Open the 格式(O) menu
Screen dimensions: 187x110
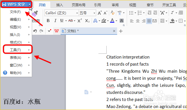(x=16, y=42)
